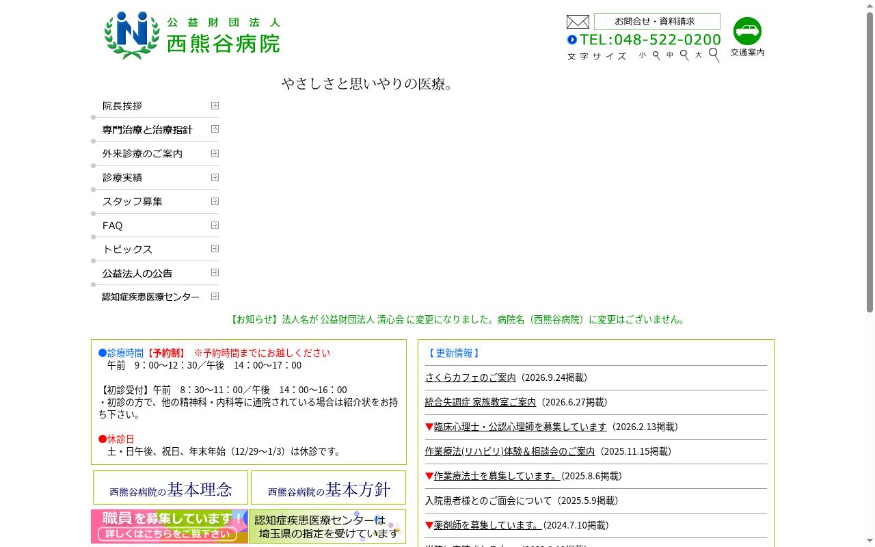
Task: Click the 認知症疾患医療センター 埼玉県の指定 banner
Action: coord(327,526)
